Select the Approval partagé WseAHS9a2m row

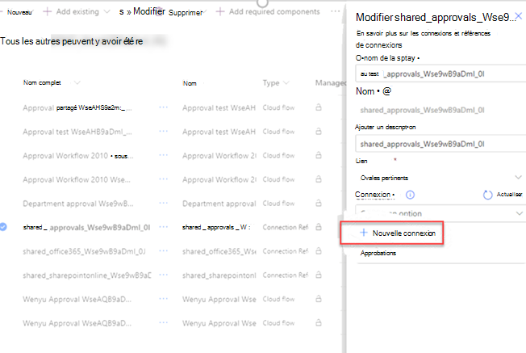[77, 107]
